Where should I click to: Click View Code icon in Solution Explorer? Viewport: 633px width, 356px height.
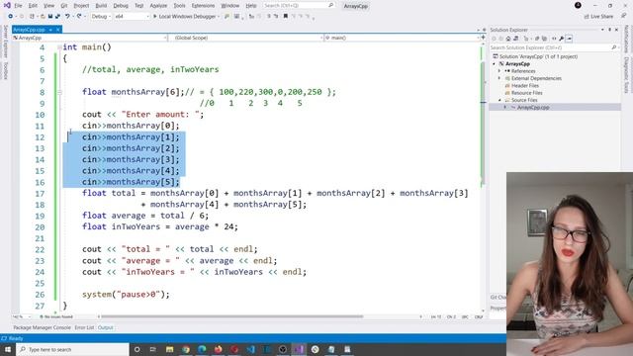[554, 39]
